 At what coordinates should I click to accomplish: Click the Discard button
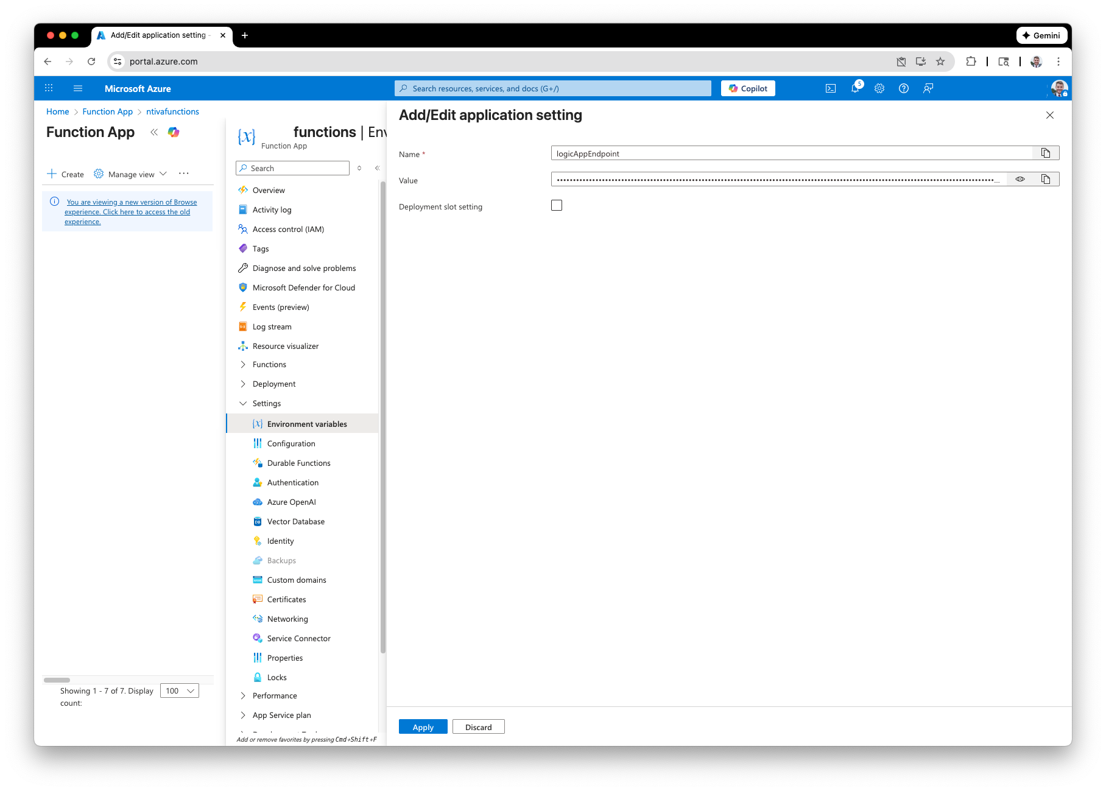click(x=478, y=726)
